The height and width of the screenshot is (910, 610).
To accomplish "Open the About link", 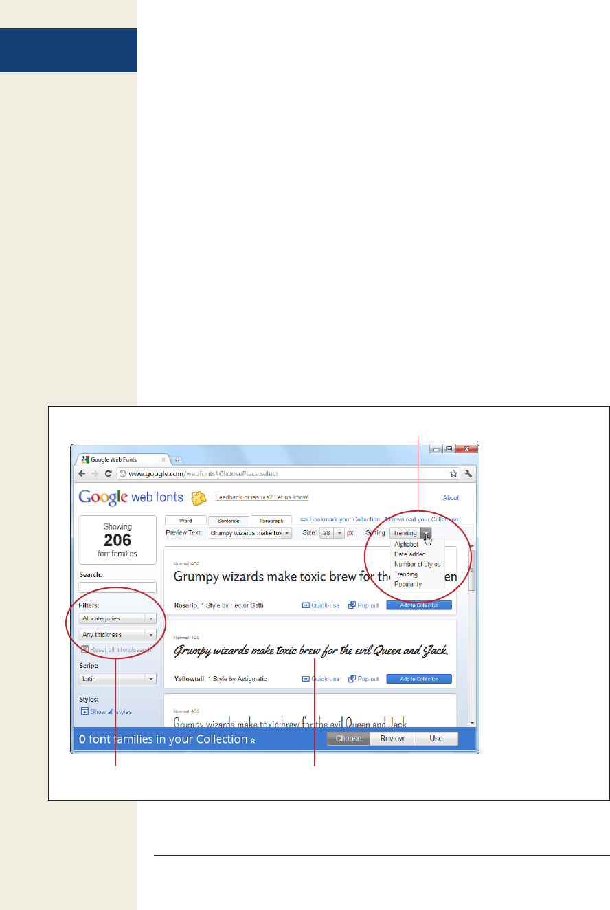I will [451, 498].
